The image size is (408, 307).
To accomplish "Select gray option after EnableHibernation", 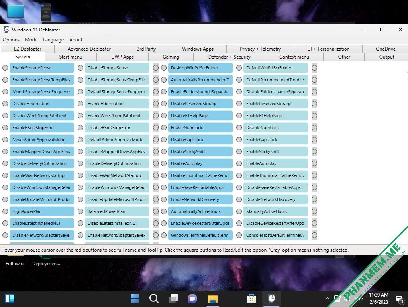I will coord(156,104).
